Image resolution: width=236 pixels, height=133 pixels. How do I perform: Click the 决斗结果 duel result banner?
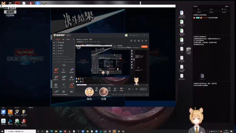click(78, 20)
